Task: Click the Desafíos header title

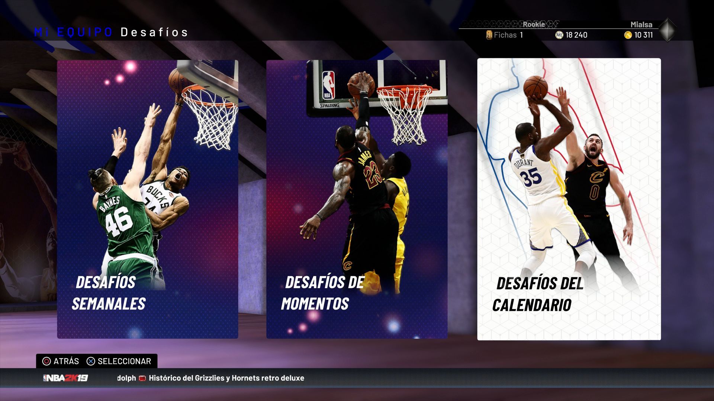Action: point(154,32)
